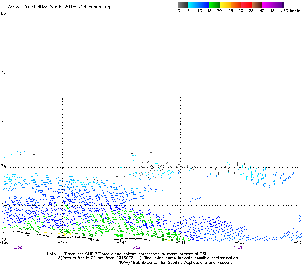The width and height of the screenshot is (302, 265).
Task: Click the '25' legend scale value
Action: (x=231, y=11)
